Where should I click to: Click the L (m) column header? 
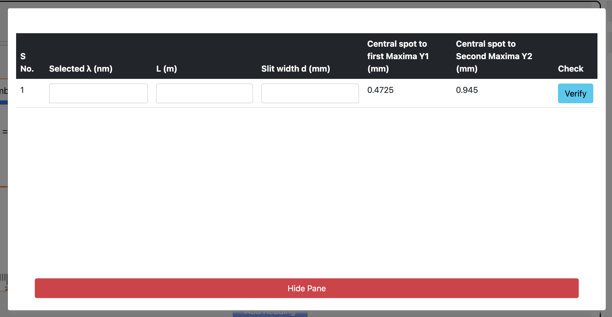tap(167, 69)
